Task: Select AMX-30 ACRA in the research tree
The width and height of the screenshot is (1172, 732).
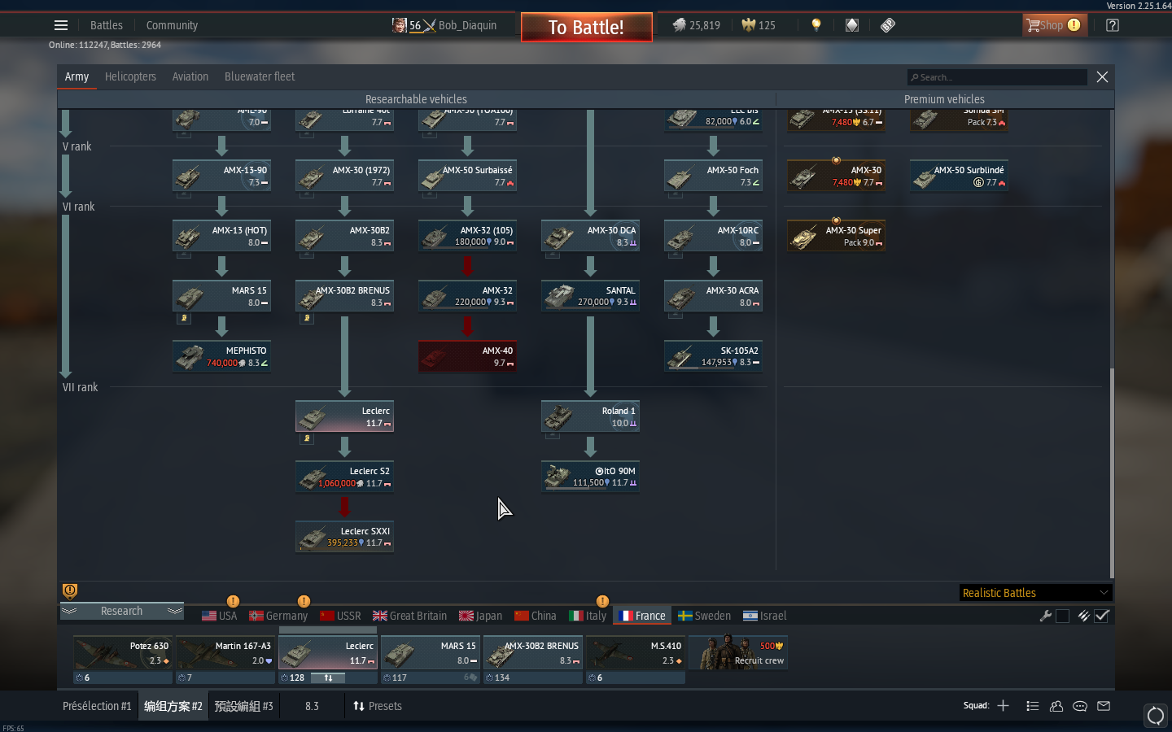Action: pos(713,297)
